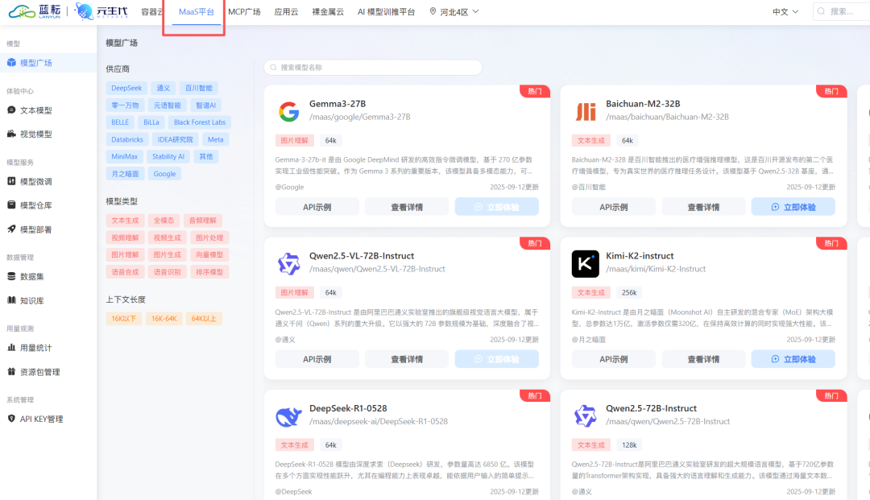Click 查看详情 on Gemma3-27B card
The width and height of the screenshot is (870, 500).
pos(407,207)
